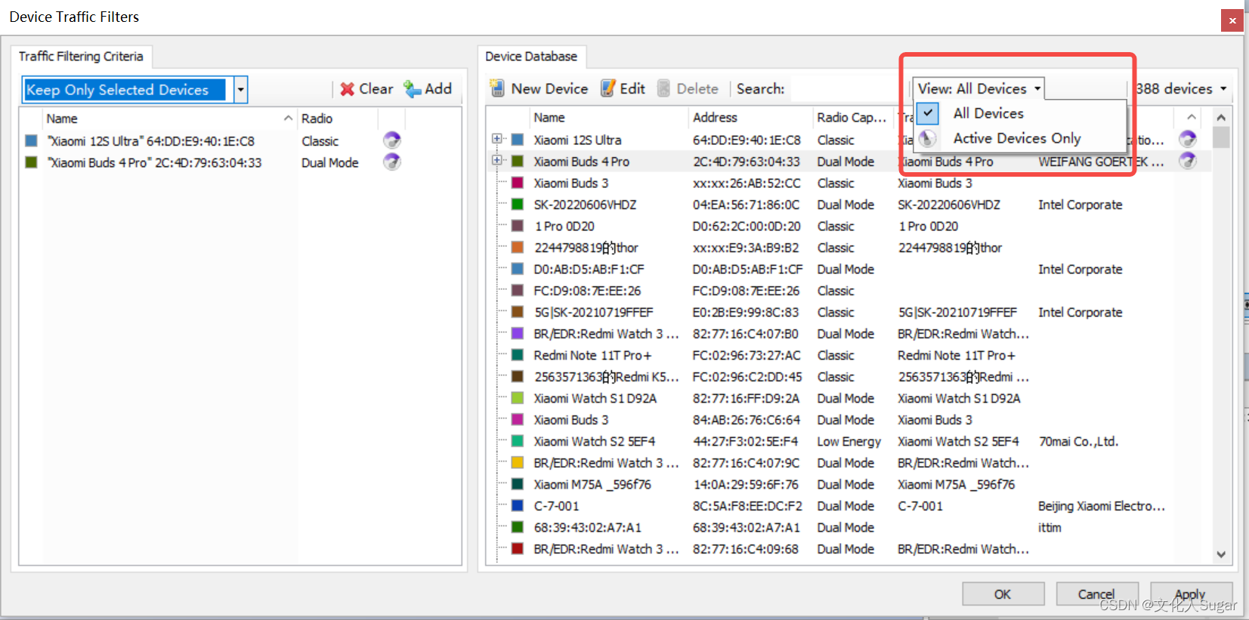Click the globe icon for Xiaomi Buds 4 Pro in criteria list

(391, 162)
